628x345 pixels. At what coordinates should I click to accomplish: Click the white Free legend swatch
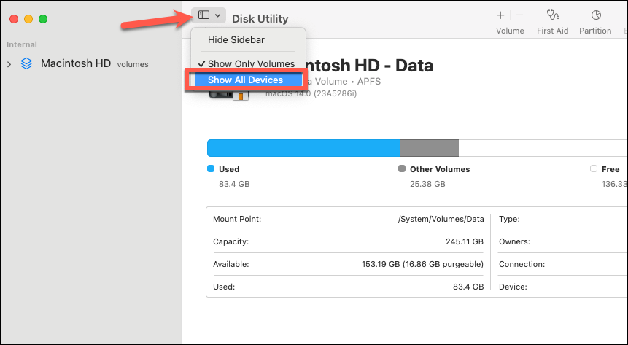594,168
